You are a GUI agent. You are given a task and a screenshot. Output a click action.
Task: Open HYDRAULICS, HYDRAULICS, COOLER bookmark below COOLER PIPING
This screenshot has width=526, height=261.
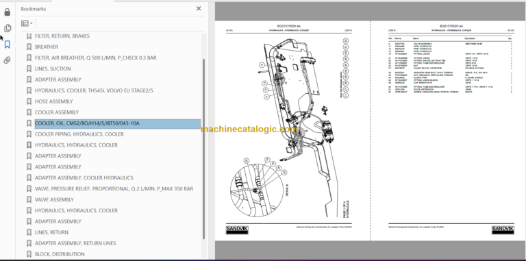[76, 145]
